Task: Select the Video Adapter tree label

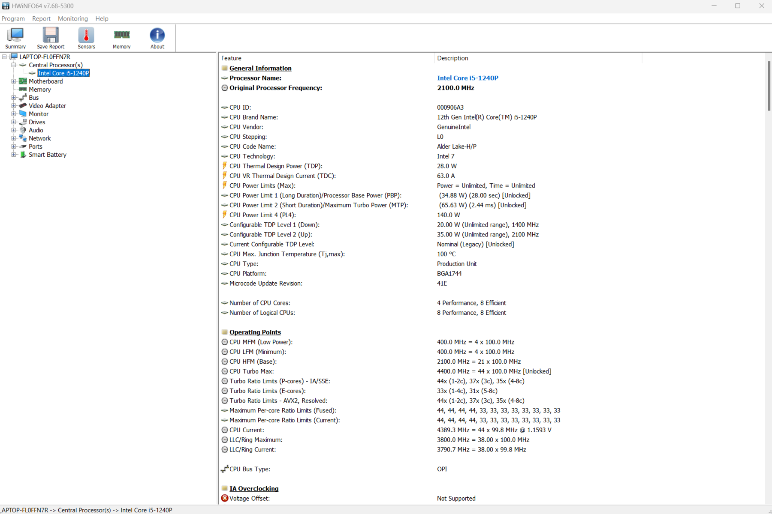Action: click(x=47, y=106)
